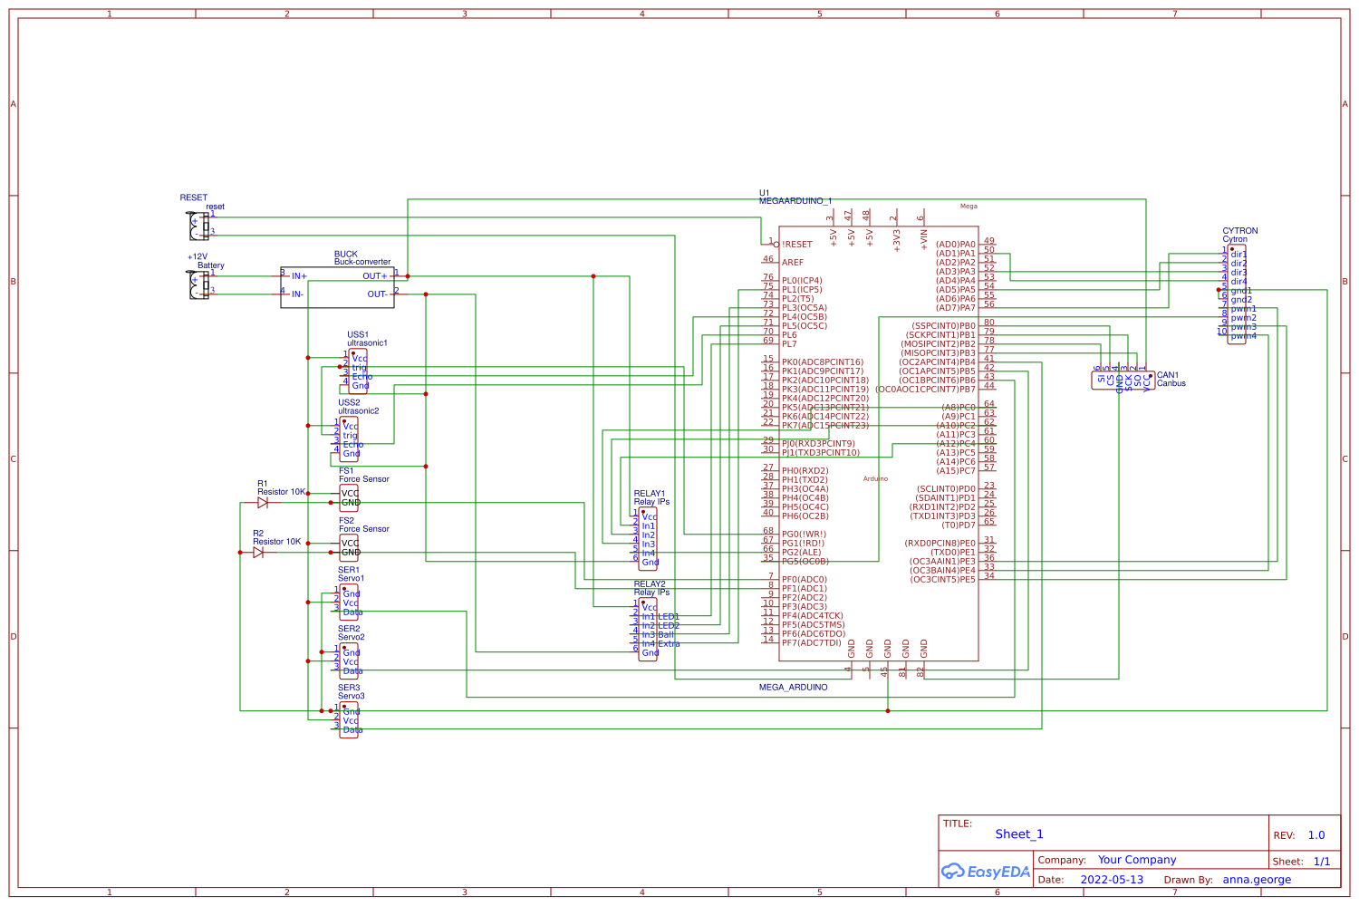Select the Sheet_1 title text
Viewport: 1359px width, 906px height.
1018,834
